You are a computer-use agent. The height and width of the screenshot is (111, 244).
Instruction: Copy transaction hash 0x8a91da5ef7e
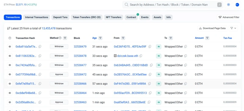[40, 47]
